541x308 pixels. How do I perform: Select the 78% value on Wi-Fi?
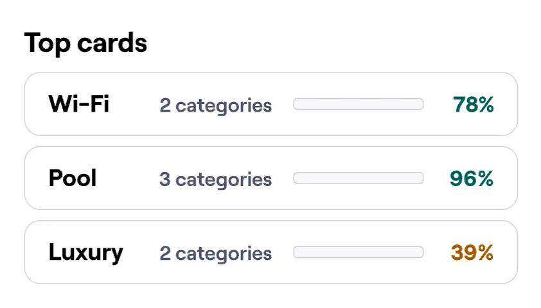point(473,105)
